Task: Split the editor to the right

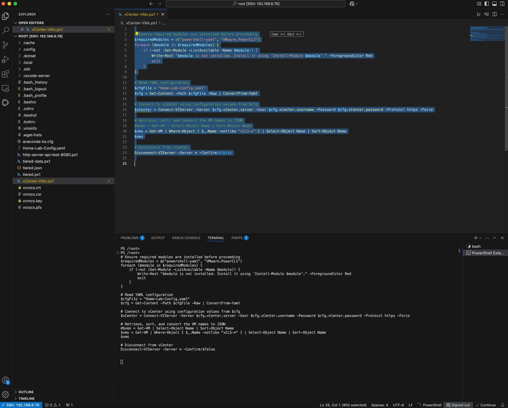Action: pos(494,14)
